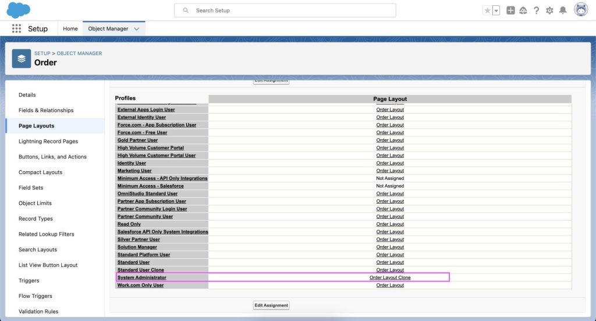Open the Trailhead guidance icon
The height and width of the screenshot is (321, 596).
tap(523, 10)
